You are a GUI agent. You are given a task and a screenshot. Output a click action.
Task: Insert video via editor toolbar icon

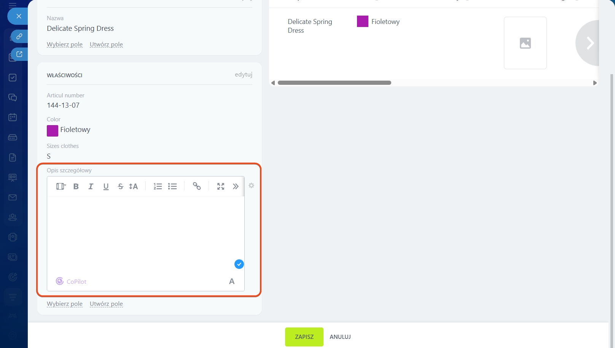pyautogui.click(x=61, y=186)
